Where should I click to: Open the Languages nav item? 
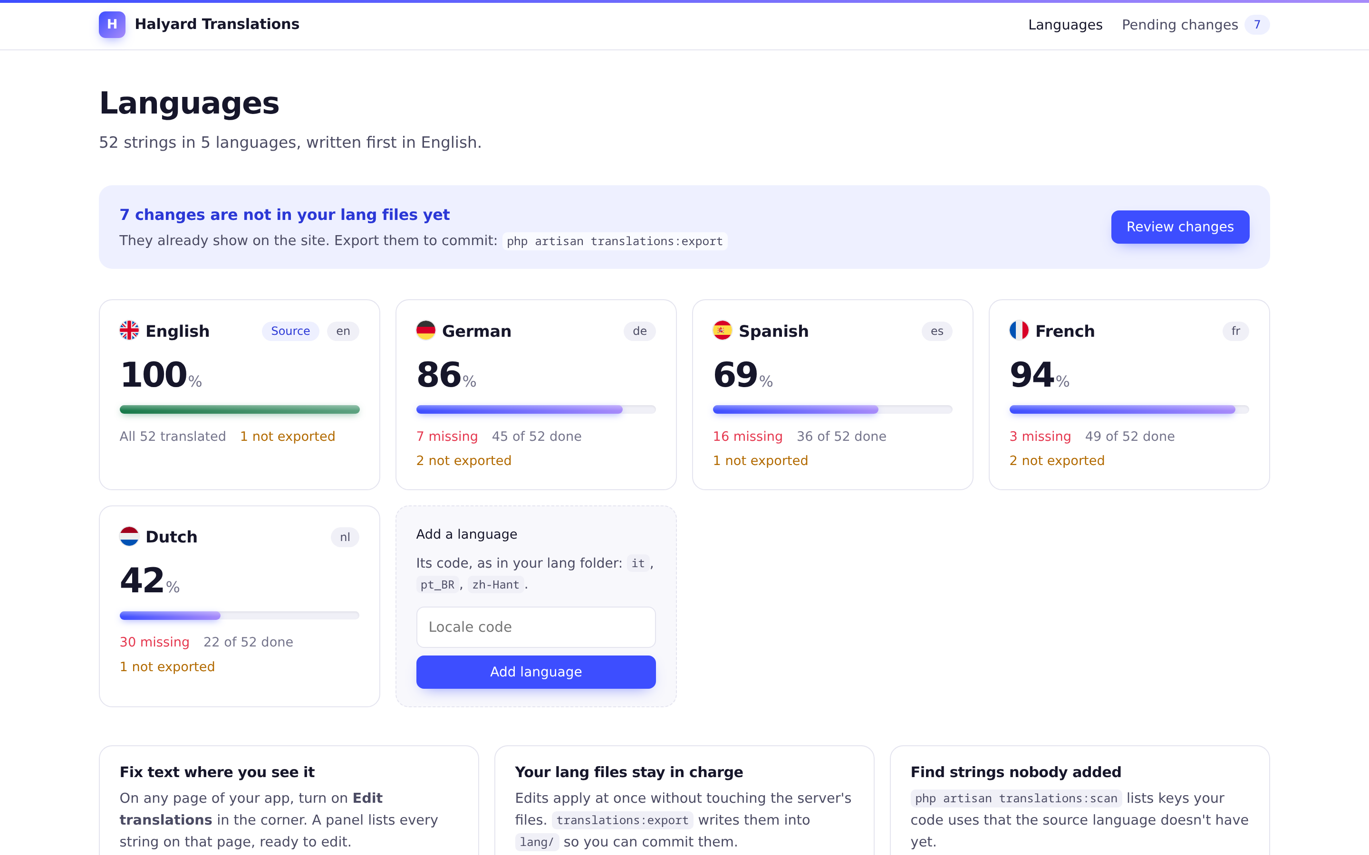(1065, 25)
